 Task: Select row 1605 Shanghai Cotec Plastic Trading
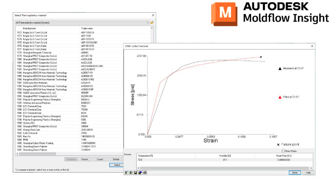click(x=69, y=143)
